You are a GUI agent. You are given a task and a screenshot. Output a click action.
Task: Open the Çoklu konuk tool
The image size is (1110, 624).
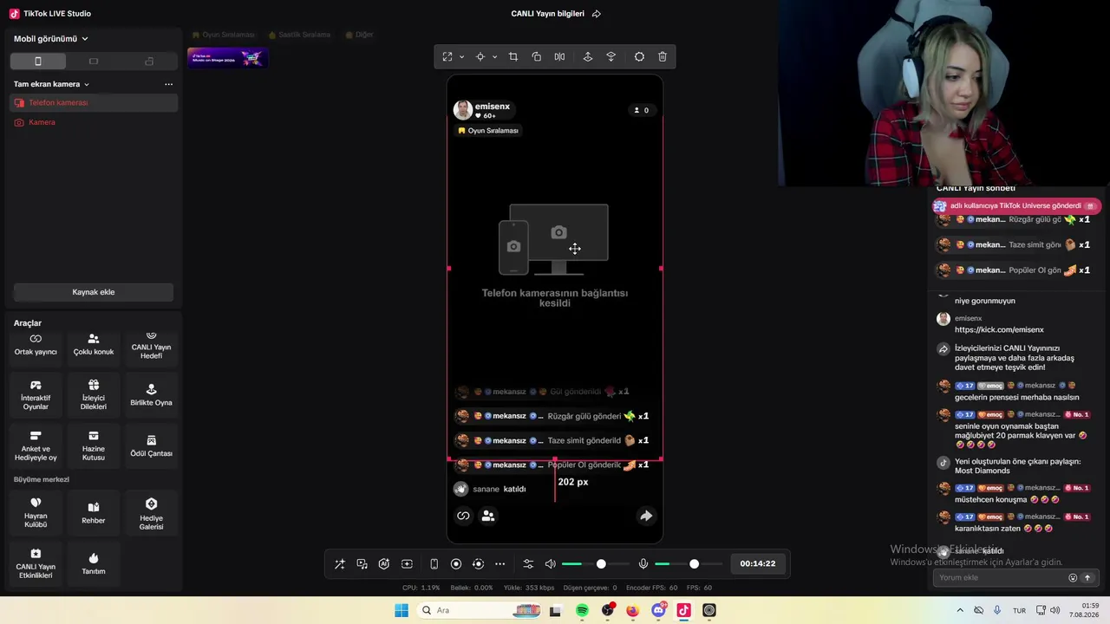pos(94,346)
